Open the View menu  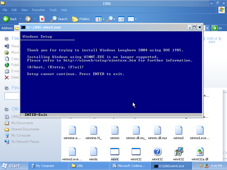point(24,10)
